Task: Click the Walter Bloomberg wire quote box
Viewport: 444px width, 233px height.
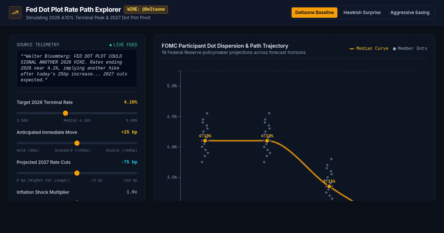Action: (x=77, y=68)
